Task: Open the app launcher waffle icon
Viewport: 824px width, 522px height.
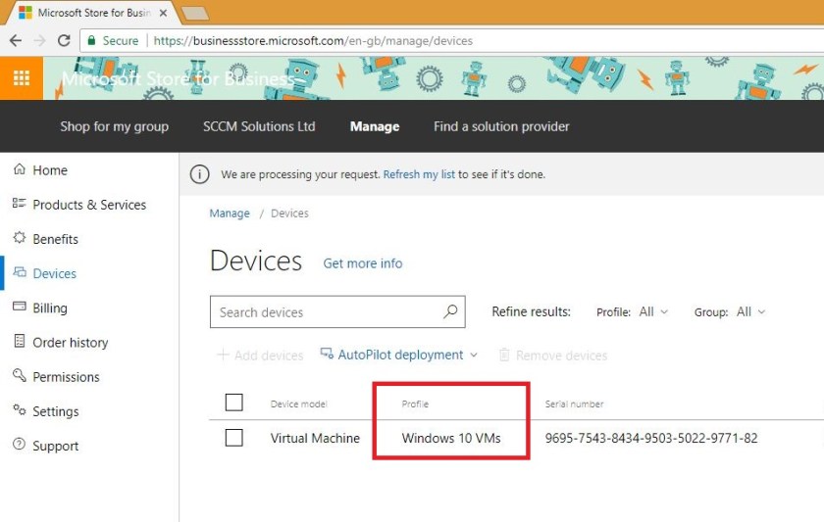Action: 22,78
